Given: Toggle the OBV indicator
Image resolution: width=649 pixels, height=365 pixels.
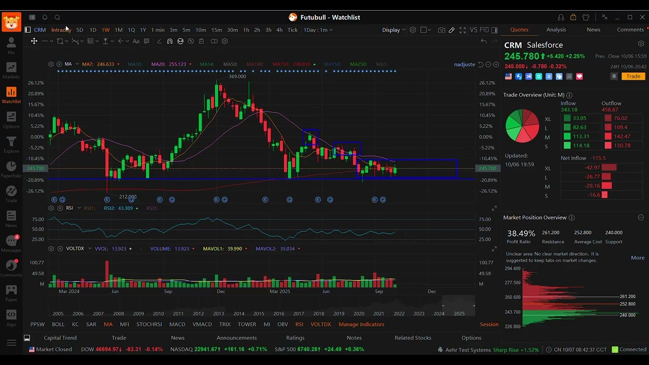Looking at the screenshot, I should pos(282,324).
